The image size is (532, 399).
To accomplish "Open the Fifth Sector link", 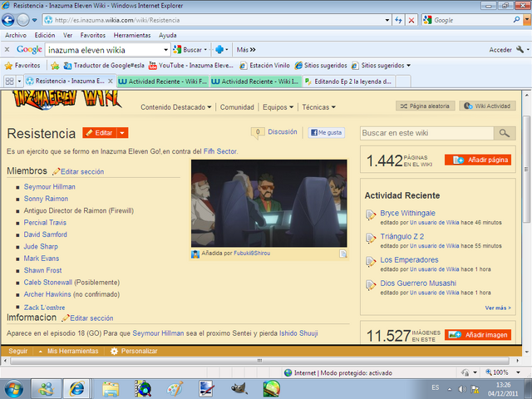I will (x=219, y=151).
